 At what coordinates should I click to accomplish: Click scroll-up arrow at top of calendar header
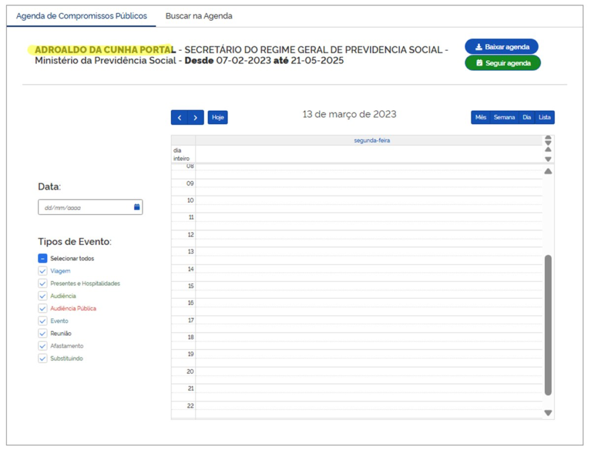point(548,138)
